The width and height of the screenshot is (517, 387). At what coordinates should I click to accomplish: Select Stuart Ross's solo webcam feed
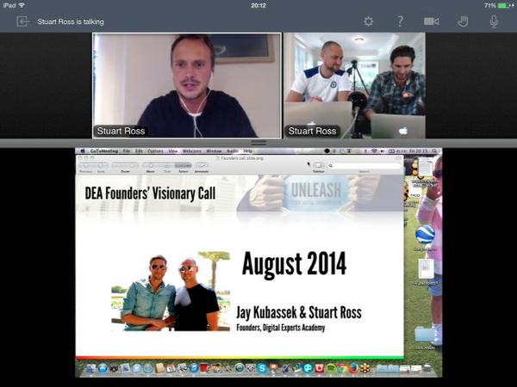[187, 85]
